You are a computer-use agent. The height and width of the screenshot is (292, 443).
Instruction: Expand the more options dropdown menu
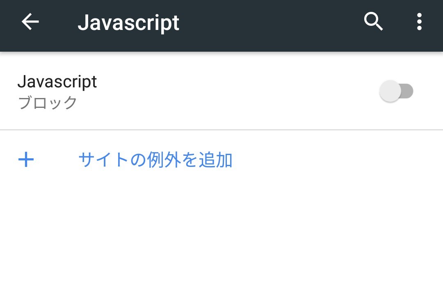click(x=419, y=22)
